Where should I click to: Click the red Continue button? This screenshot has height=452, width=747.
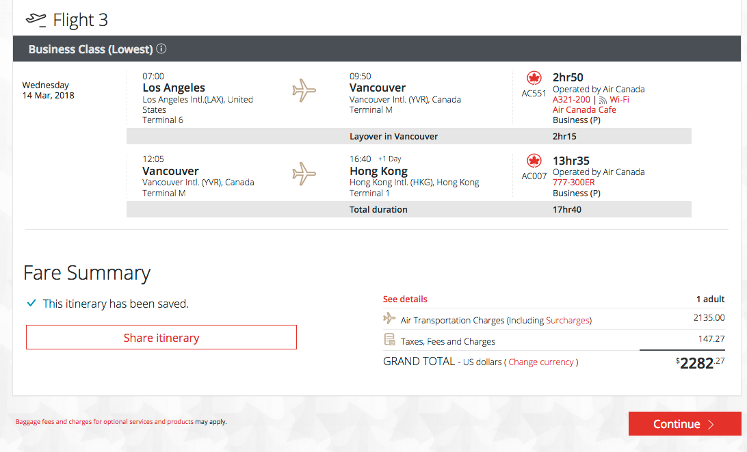tap(685, 423)
